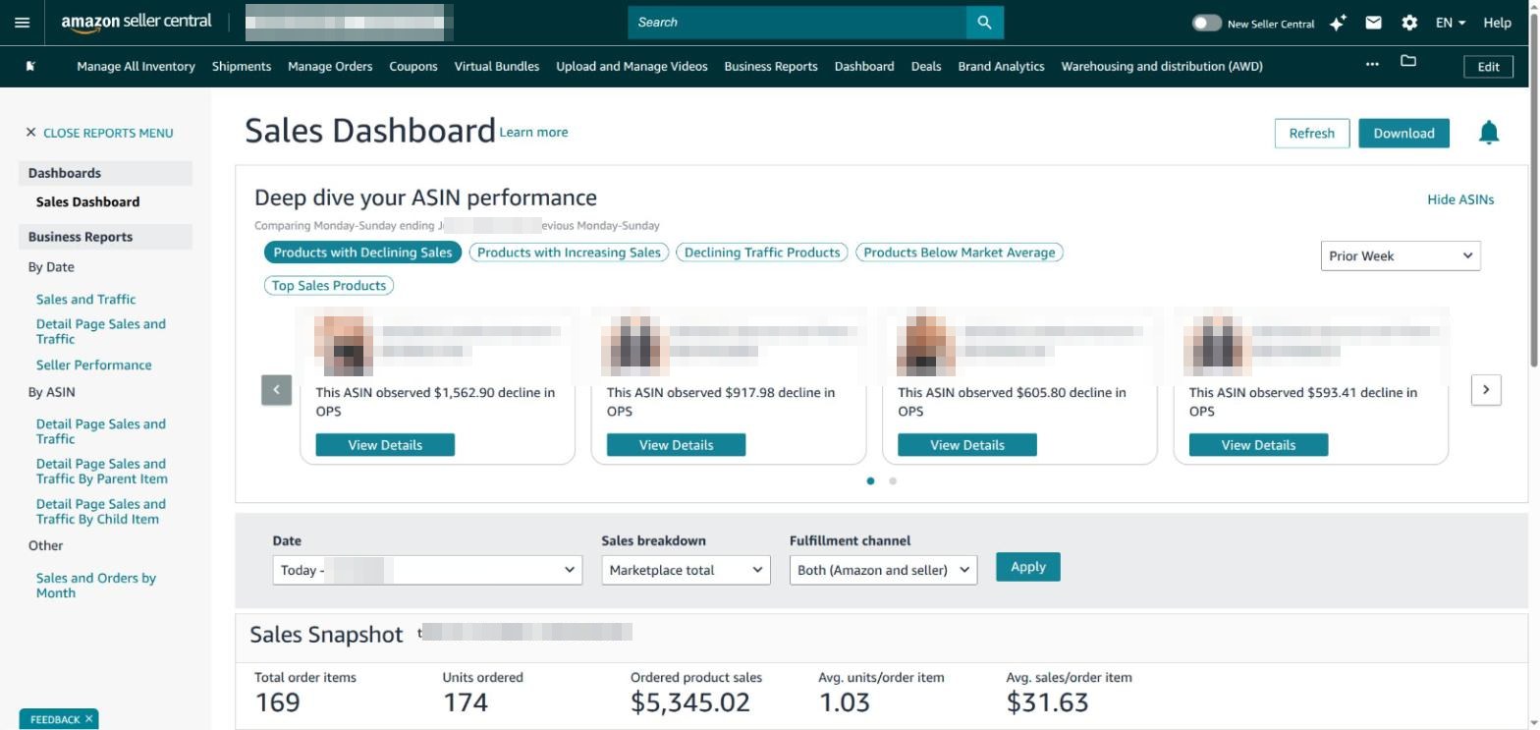Screen dimensions: 1540x730
Task: Open Upload and Manage Videos
Action: click(x=632, y=66)
